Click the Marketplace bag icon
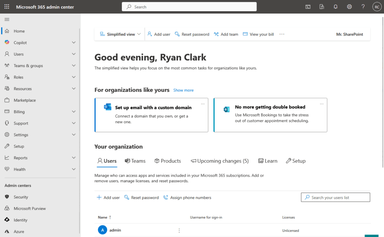384x237 pixels. point(7,100)
